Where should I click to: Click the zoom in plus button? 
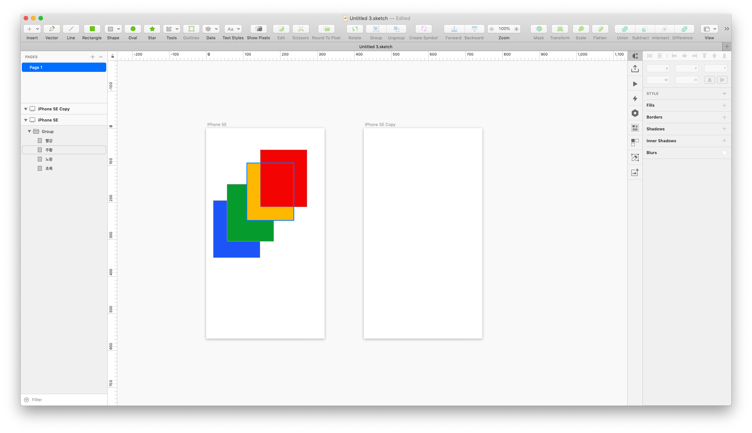[516, 29]
